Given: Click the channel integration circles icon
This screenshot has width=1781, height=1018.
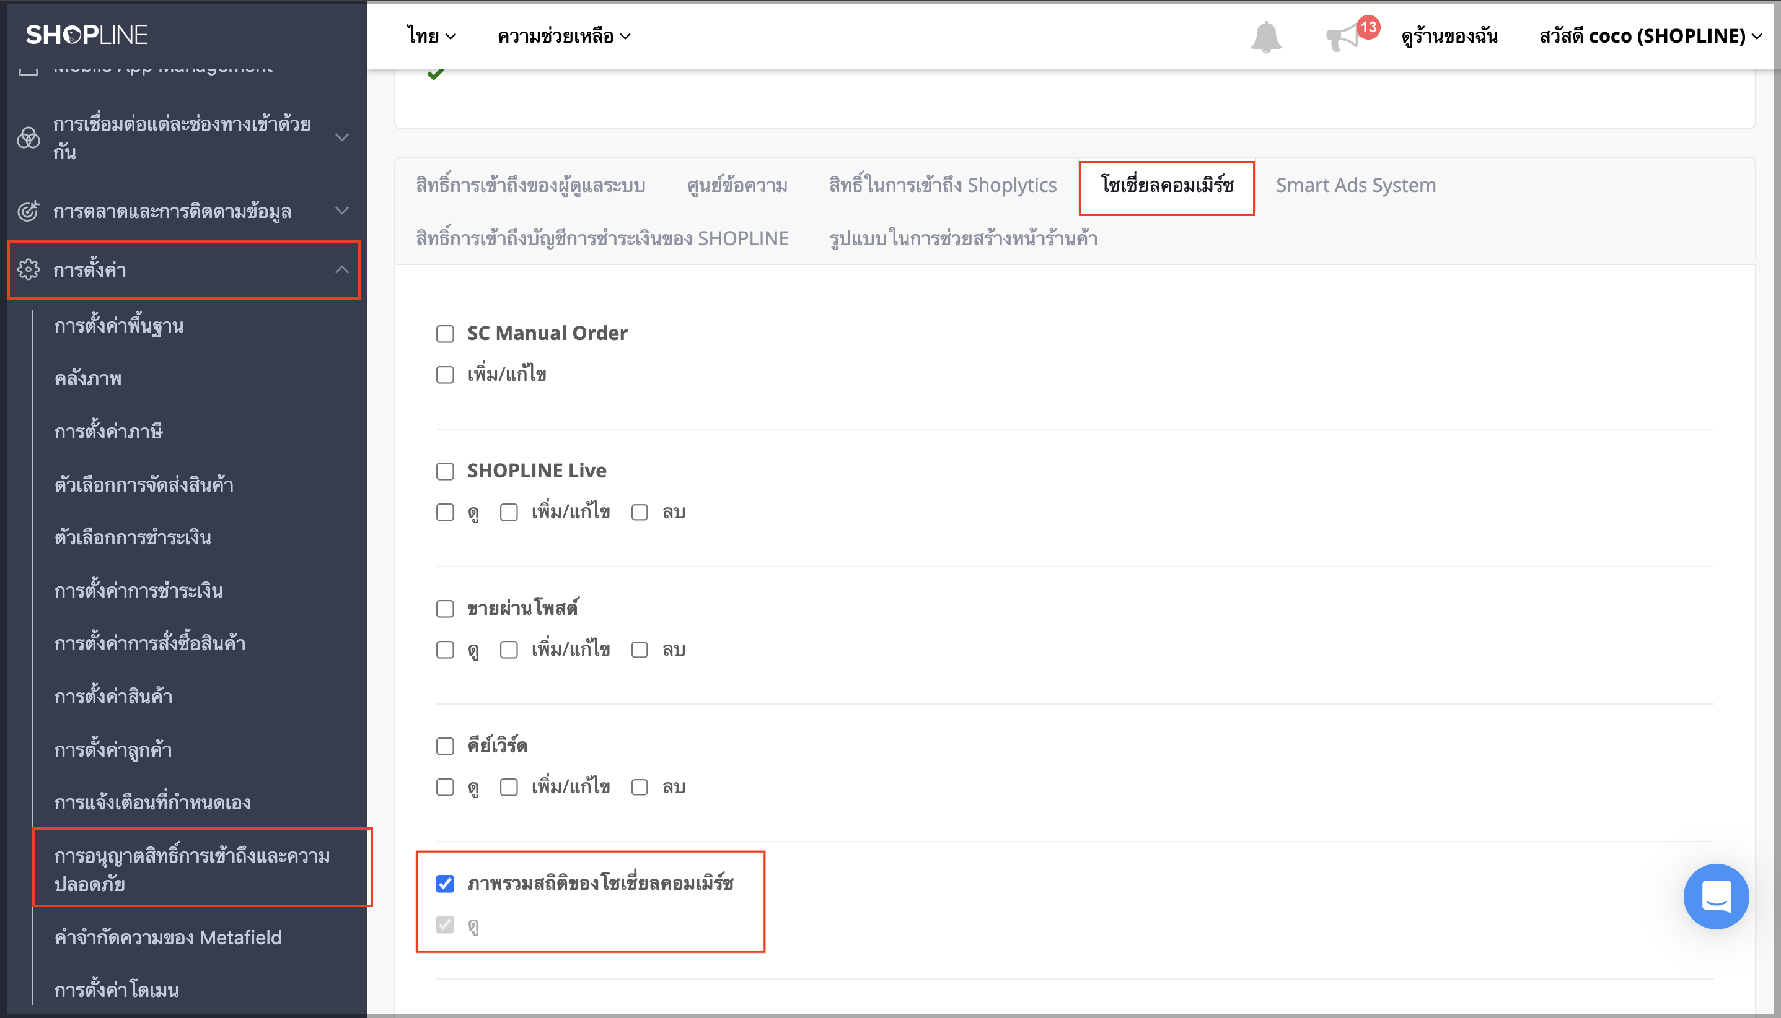Looking at the screenshot, I should [x=28, y=137].
